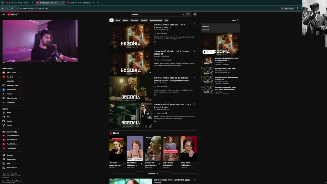Open more options for Official Trailer HD result

195,25
